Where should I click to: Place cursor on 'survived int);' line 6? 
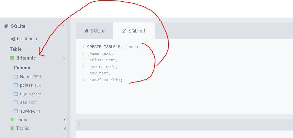coord(106,80)
